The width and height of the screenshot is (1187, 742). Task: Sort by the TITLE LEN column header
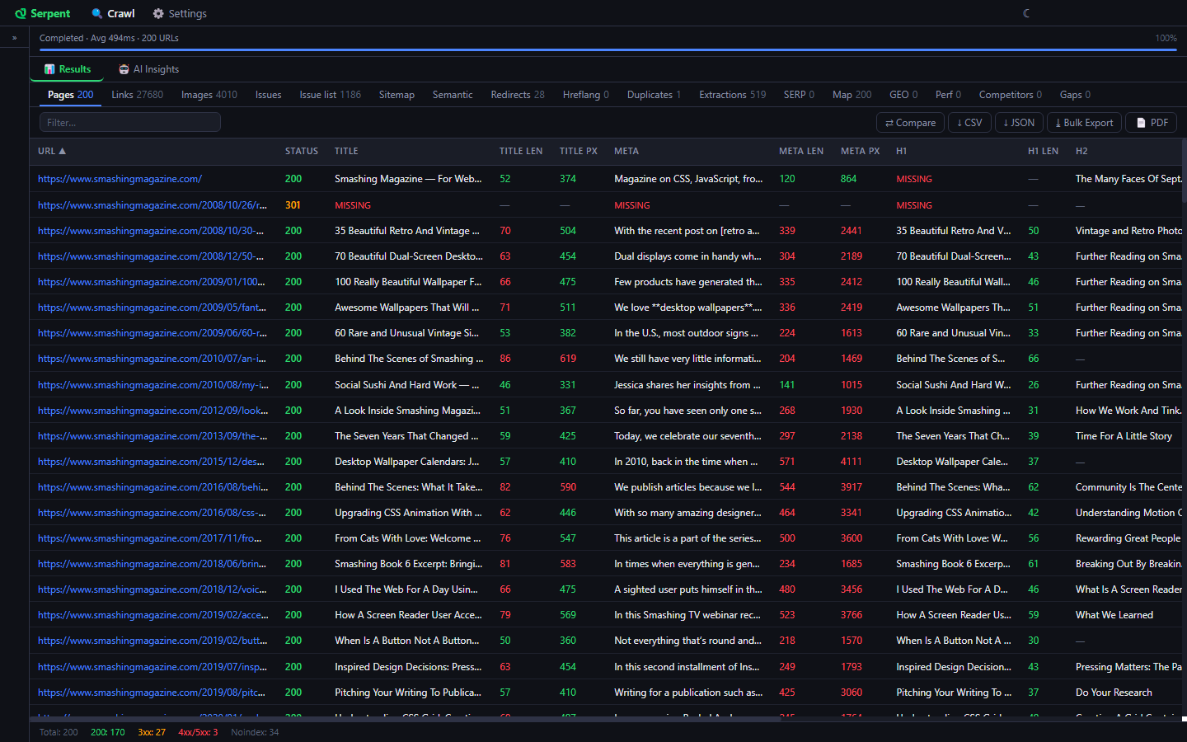click(521, 151)
